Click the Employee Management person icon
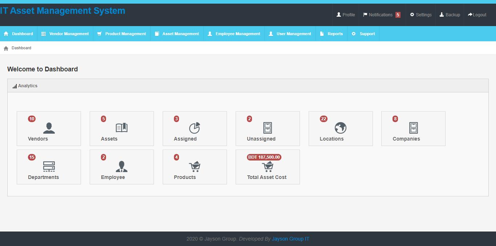 [210, 34]
